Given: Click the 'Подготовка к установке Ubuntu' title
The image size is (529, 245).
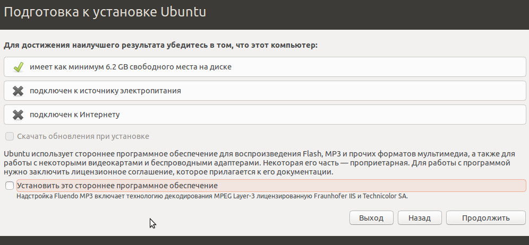Looking at the screenshot, I should point(105,12).
